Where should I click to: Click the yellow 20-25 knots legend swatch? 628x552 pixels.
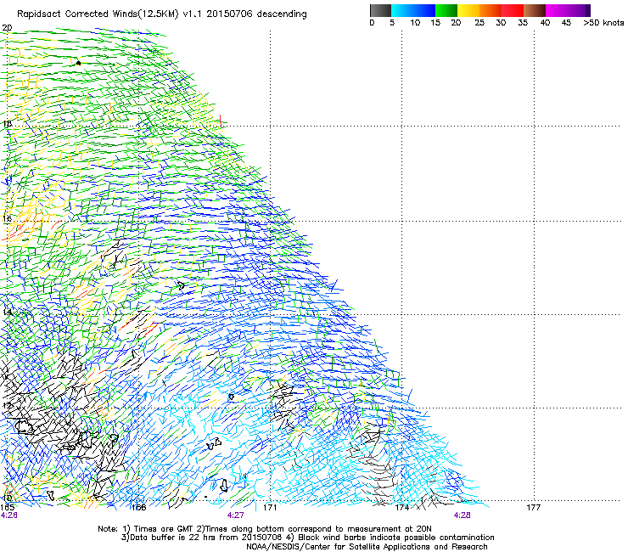tap(468, 10)
